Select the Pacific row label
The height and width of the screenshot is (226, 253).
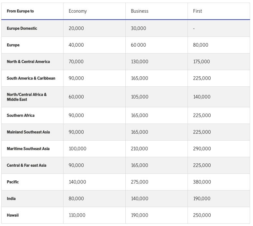(13, 182)
